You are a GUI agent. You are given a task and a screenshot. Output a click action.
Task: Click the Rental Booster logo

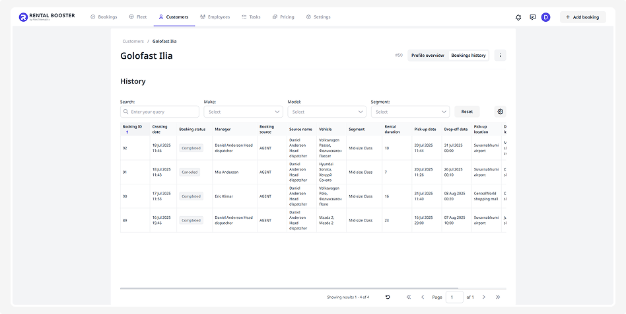(x=46, y=17)
